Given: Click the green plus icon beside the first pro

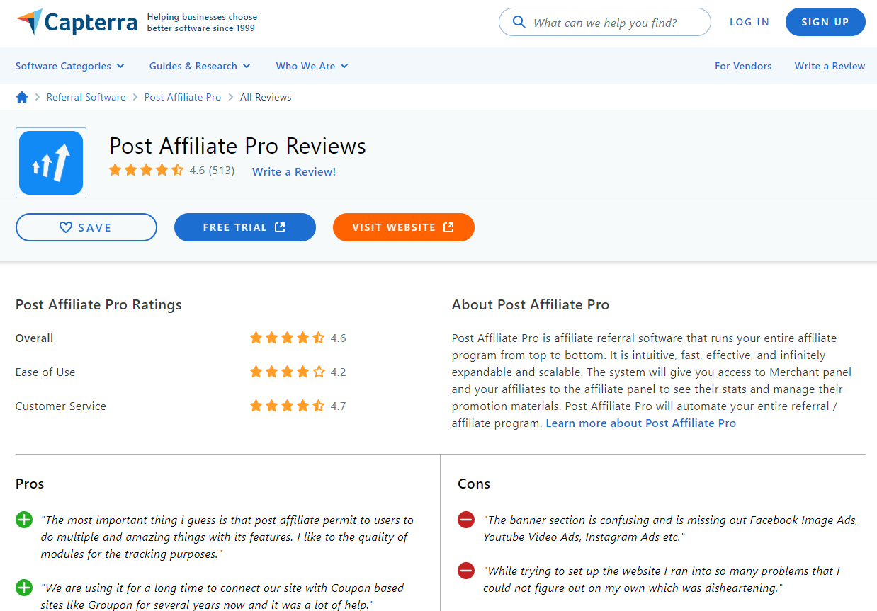Looking at the screenshot, I should pos(23,519).
